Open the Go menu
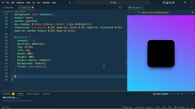 pos(34,3)
